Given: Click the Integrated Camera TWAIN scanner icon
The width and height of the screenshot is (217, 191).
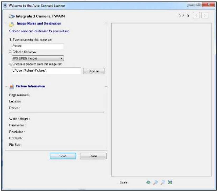Looking at the screenshot, I should pyautogui.click(x=11, y=16).
